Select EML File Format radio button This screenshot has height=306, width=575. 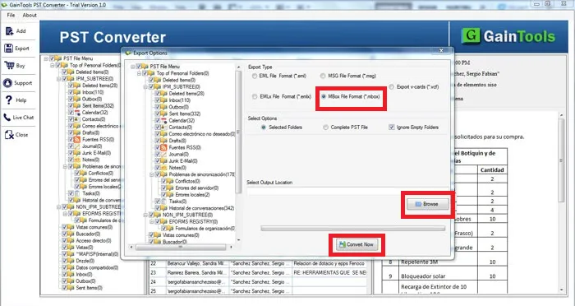click(x=255, y=76)
